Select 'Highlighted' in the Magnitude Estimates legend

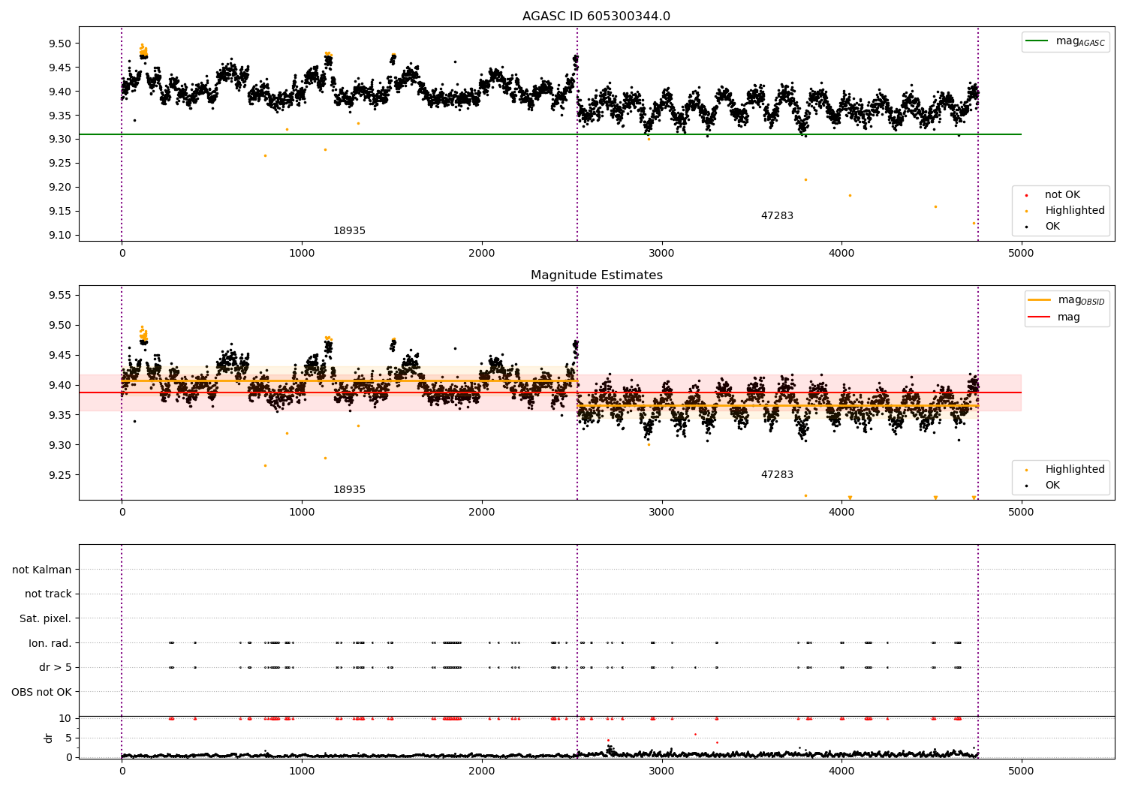point(1075,470)
